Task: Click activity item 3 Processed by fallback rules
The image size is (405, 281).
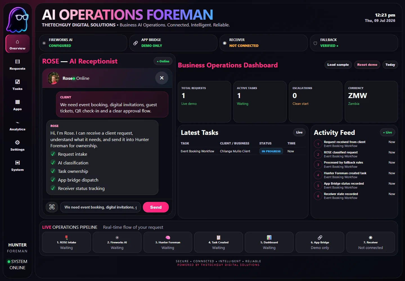Action: coord(354,165)
